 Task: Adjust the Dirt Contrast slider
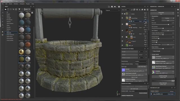[163, 28]
